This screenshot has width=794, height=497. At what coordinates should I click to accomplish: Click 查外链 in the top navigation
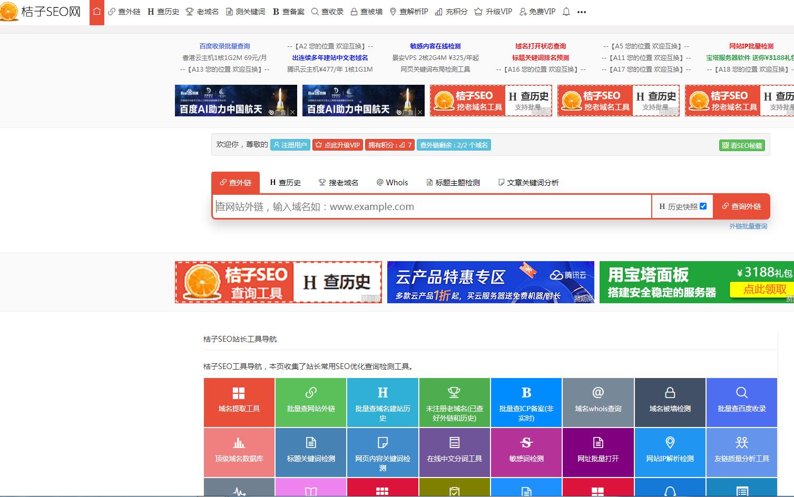[x=124, y=12]
